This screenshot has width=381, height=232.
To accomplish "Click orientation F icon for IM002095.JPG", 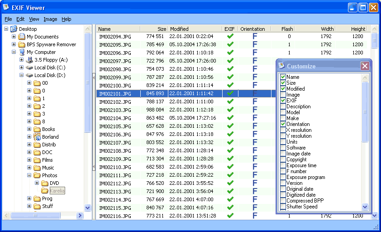I will pos(255,44).
